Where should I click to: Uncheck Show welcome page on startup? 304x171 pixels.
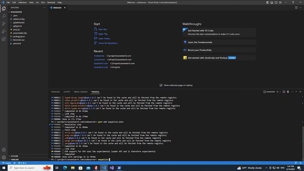point(161,85)
